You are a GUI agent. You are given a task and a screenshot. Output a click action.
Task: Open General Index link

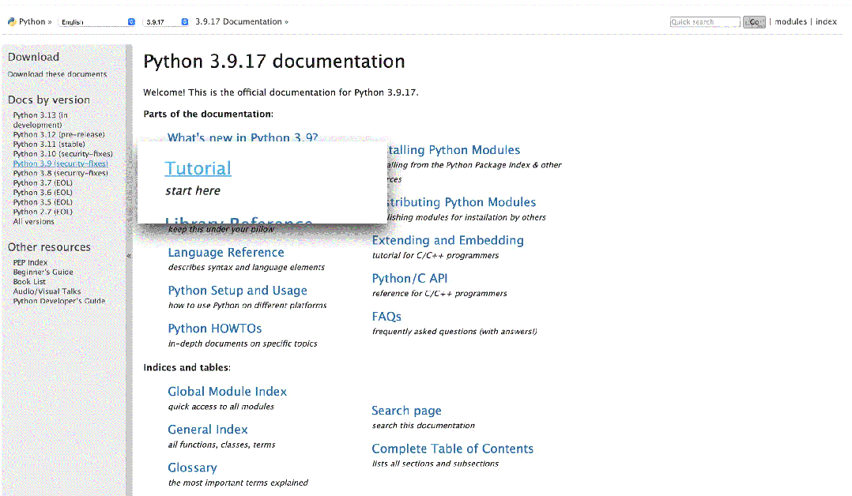208,429
